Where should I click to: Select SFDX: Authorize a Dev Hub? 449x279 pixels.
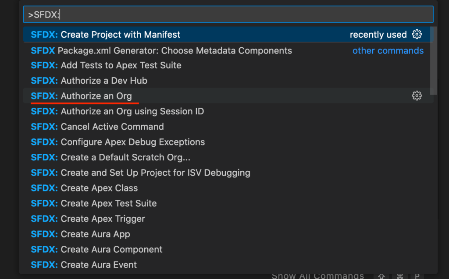click(89, 81)
